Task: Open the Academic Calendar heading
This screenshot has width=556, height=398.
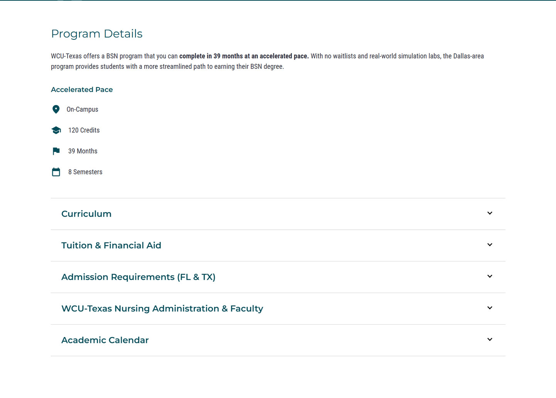Action: tap(105, 340)
